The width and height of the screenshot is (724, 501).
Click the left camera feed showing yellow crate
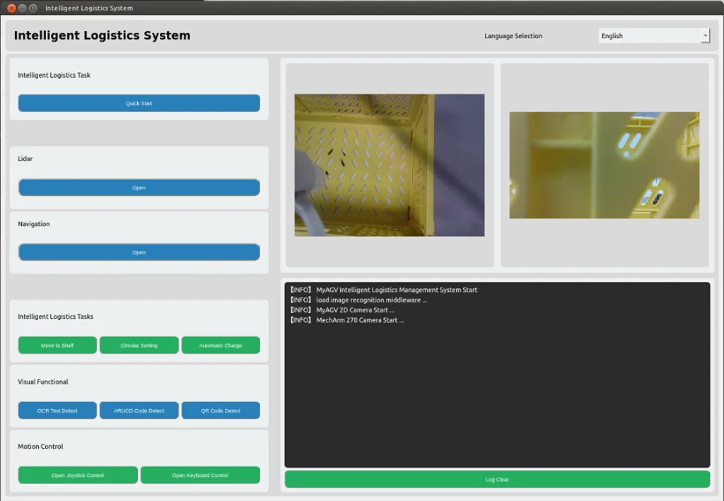[389, 165]
